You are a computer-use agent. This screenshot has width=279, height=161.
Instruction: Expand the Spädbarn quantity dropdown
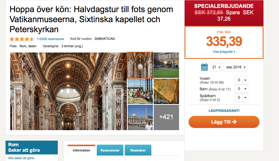[x=242, y=97]
